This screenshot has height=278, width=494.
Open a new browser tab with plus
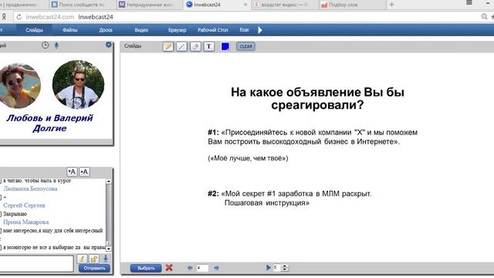(x=391, y=5)
